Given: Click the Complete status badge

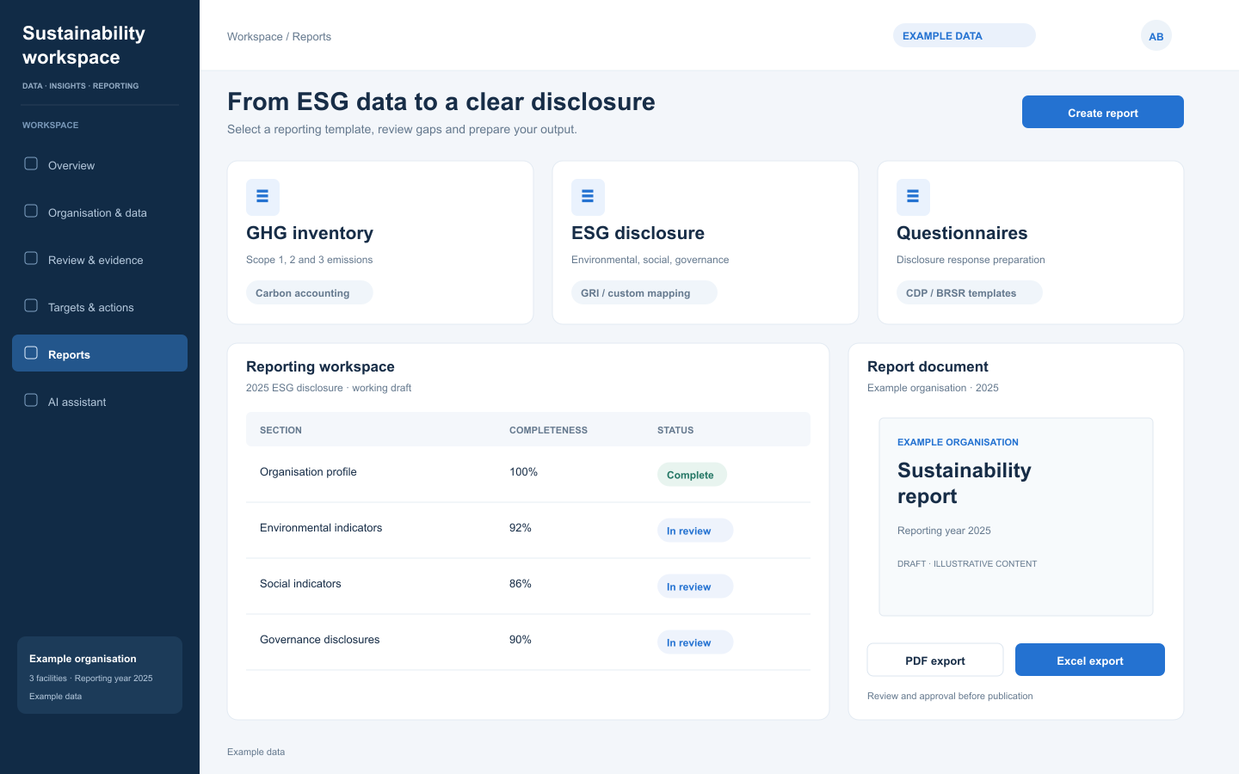Looking at the screenshot, I should coord(692,475).
